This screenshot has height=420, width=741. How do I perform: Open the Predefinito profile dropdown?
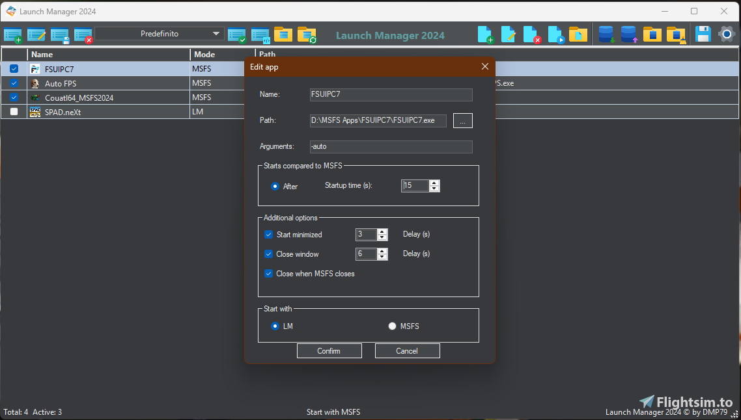tap(158, 34)
